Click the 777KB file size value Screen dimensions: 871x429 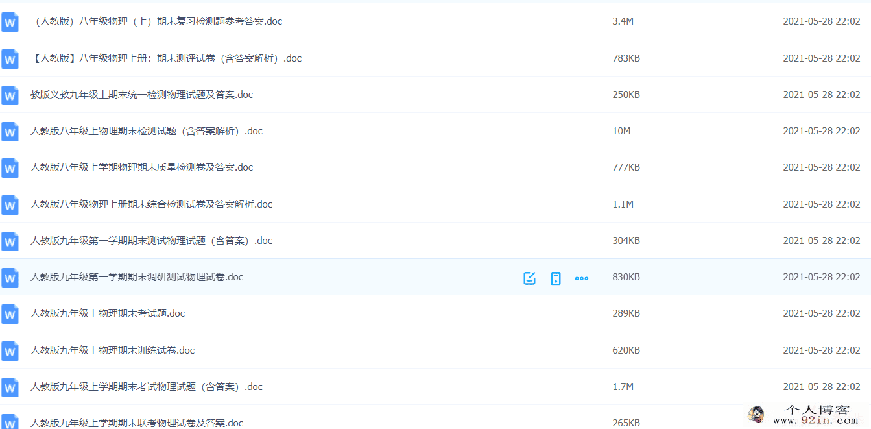coord(626,167)
